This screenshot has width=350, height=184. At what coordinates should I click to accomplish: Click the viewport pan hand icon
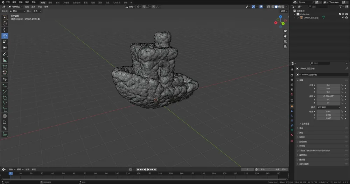(x=285, y=36)
